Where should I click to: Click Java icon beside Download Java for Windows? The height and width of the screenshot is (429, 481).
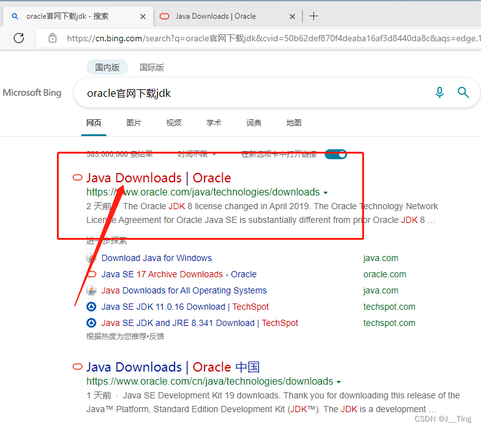point(91,258)
